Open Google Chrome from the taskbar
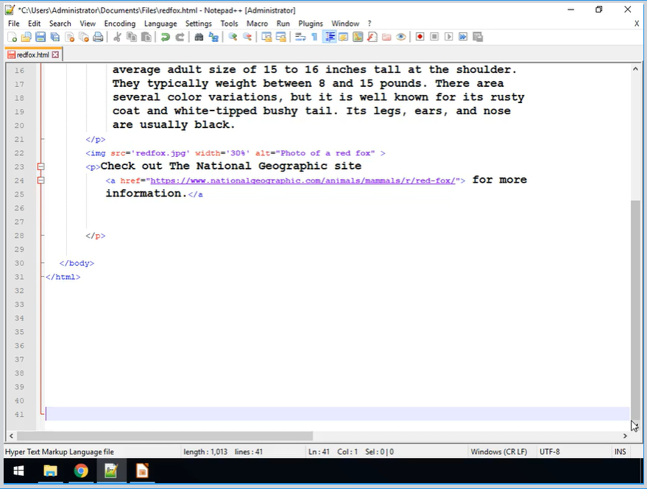 81,471
